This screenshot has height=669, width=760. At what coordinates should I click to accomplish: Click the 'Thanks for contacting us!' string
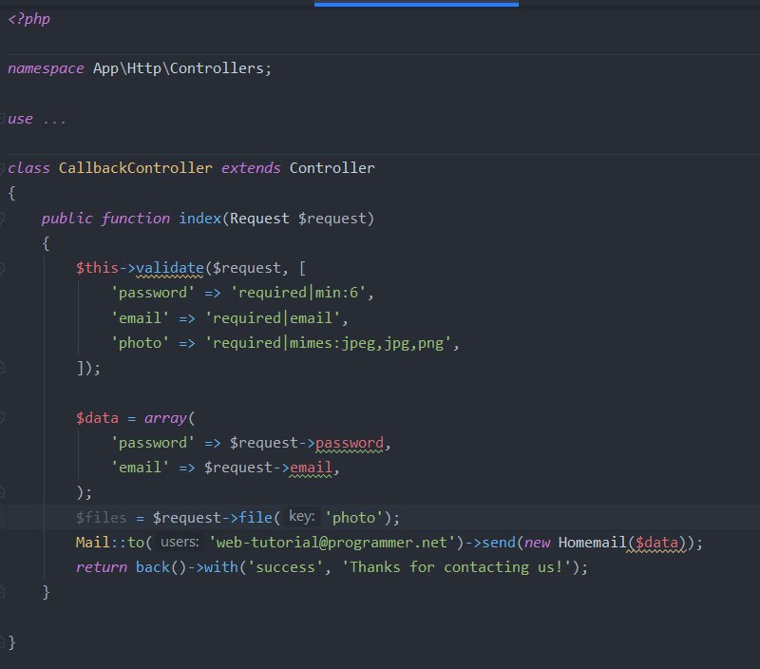click(x=456, y=567)
